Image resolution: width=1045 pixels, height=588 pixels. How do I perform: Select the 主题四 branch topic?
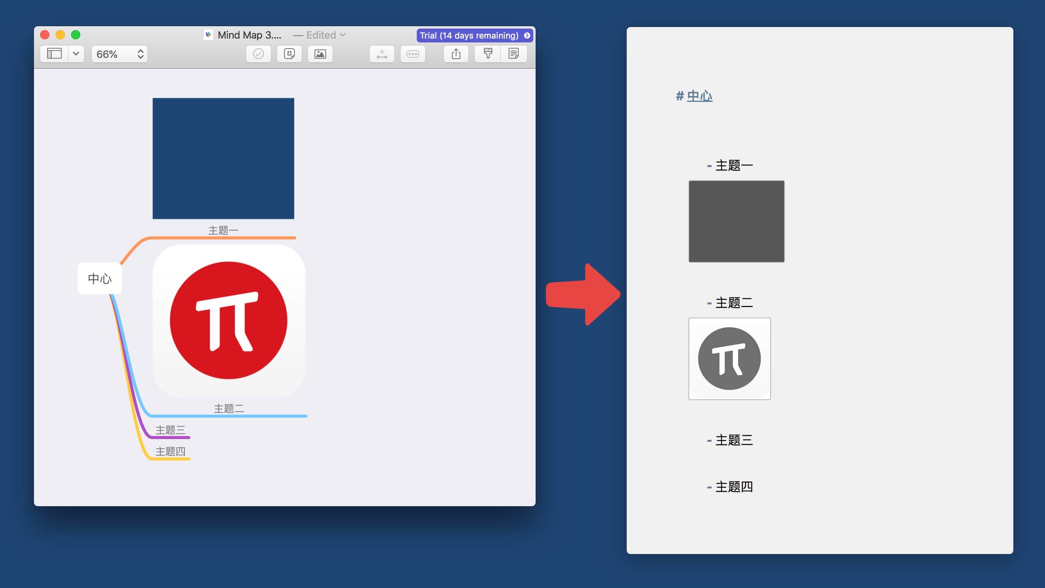point(171,451)
